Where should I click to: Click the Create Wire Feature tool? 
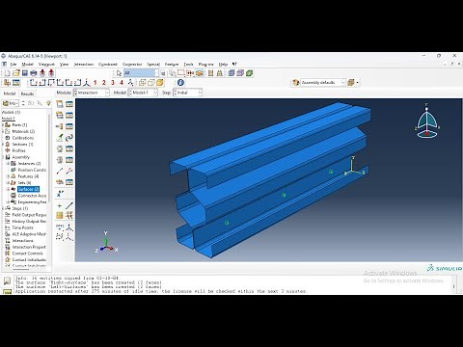click(60, 172)
